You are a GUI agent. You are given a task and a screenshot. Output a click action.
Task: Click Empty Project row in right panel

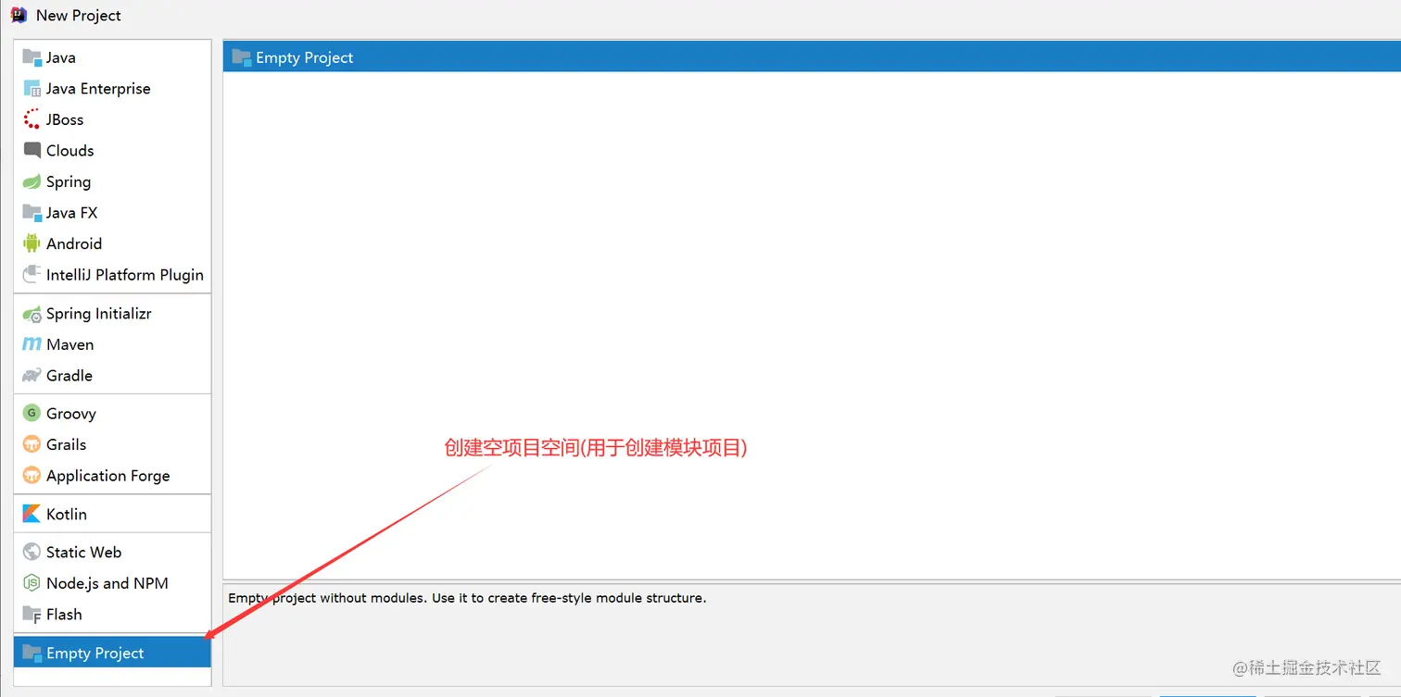(812, 57)
